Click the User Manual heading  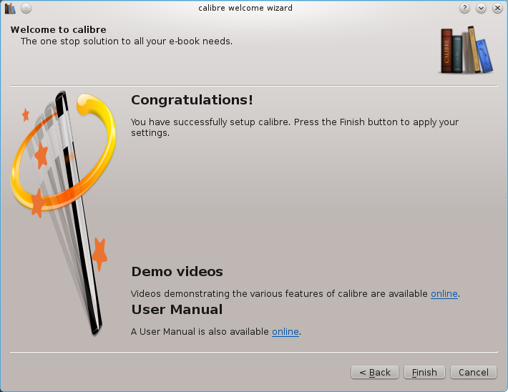177,310
